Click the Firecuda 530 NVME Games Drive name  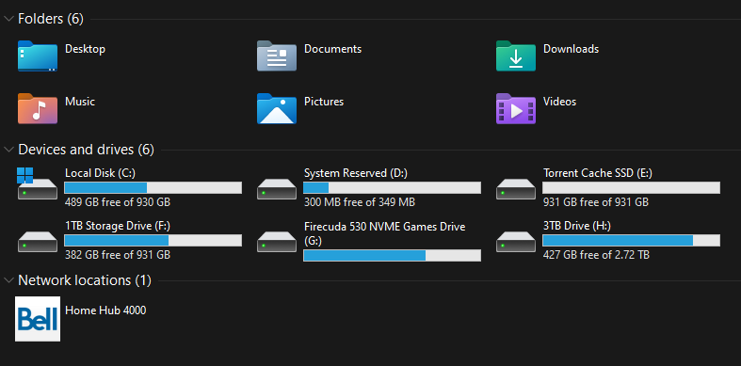[385, 233]
